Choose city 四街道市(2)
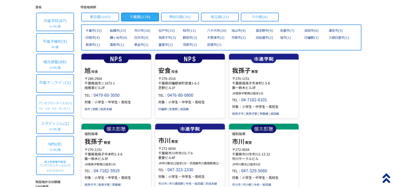 coord(264,38)
